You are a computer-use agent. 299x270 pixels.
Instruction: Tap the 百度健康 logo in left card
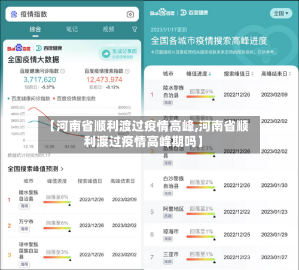(49, 48)
